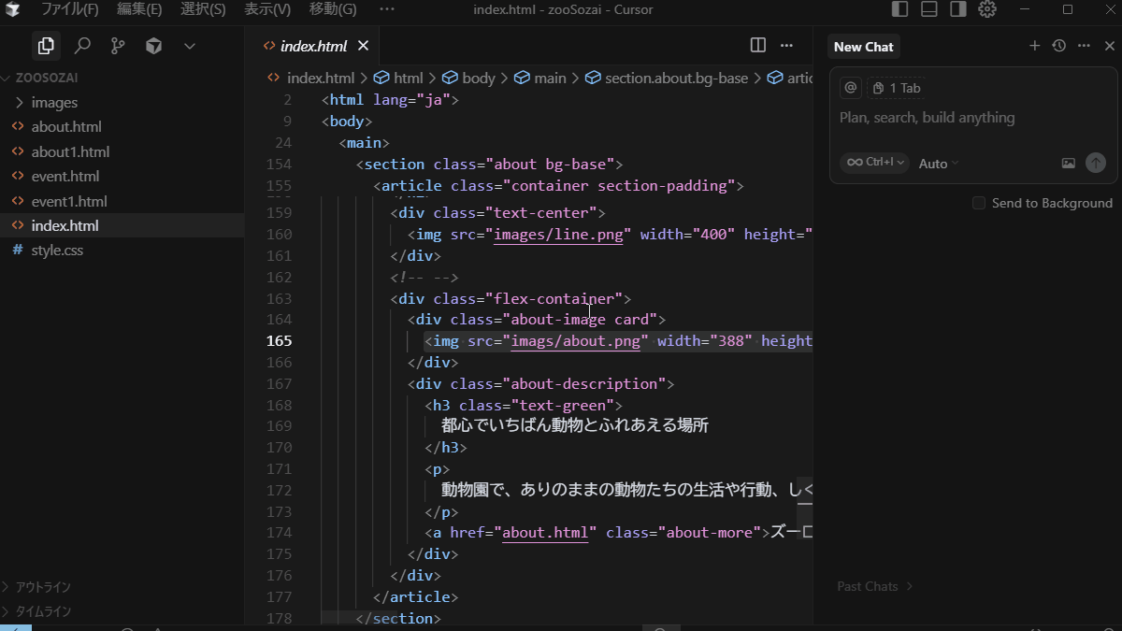Open event.html in explorer

tap(122, 176)
